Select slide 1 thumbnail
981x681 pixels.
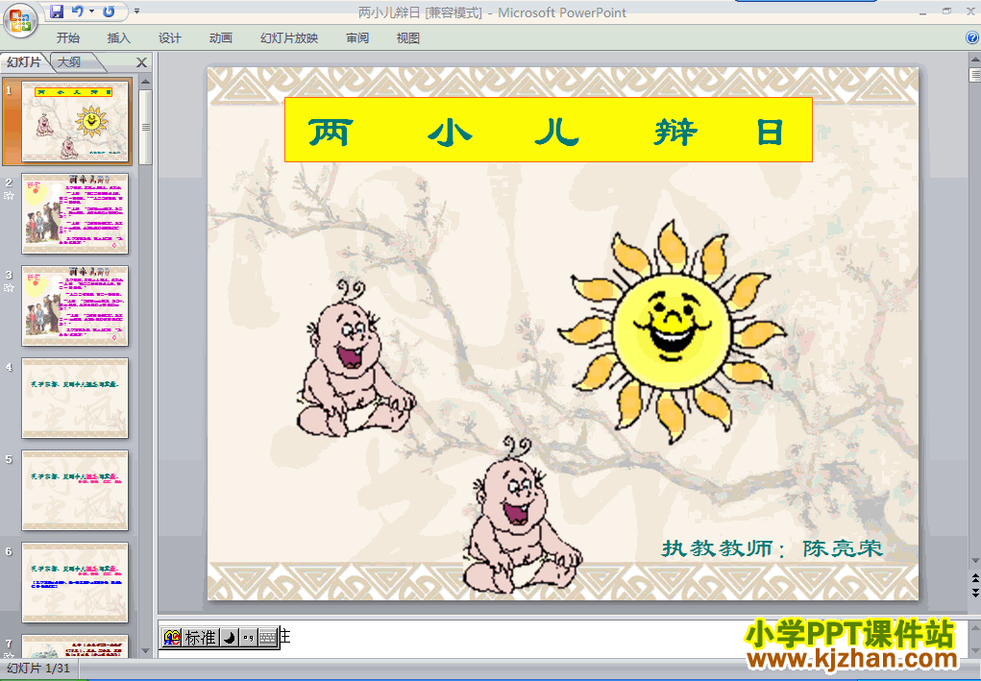(x=75, y=121)
